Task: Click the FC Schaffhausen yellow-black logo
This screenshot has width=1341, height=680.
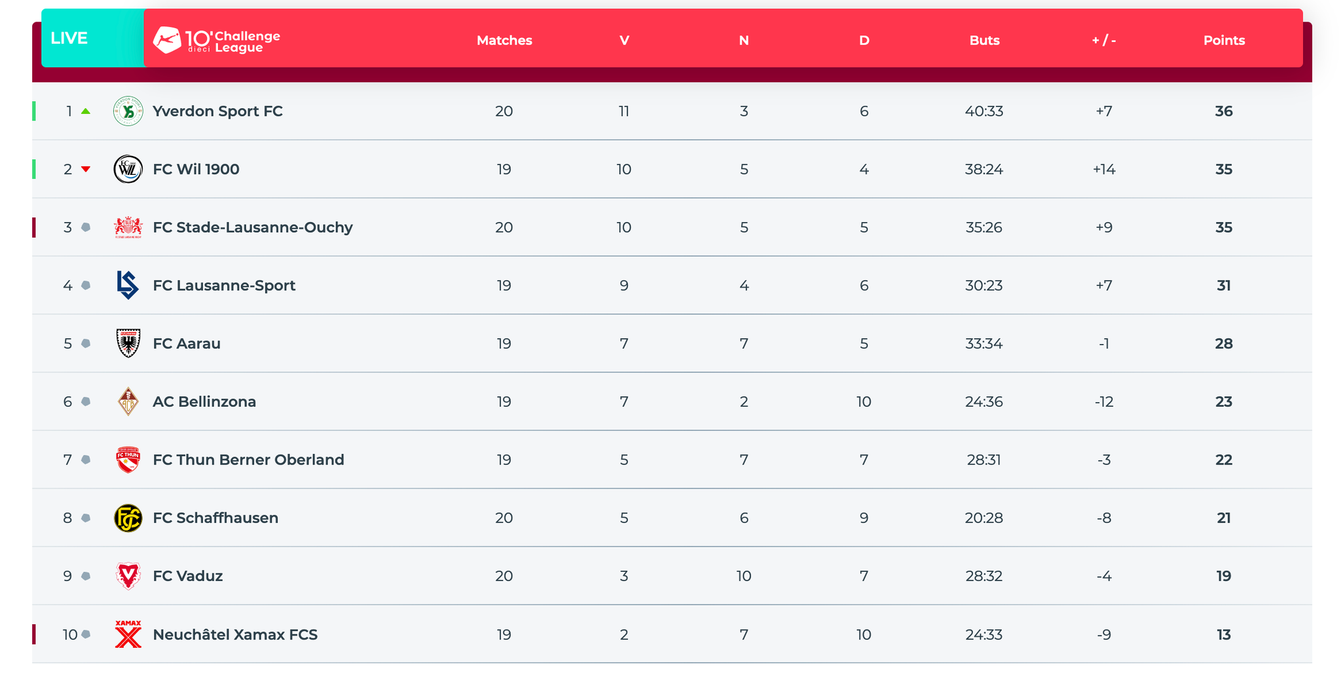Action: coord(128,518)
